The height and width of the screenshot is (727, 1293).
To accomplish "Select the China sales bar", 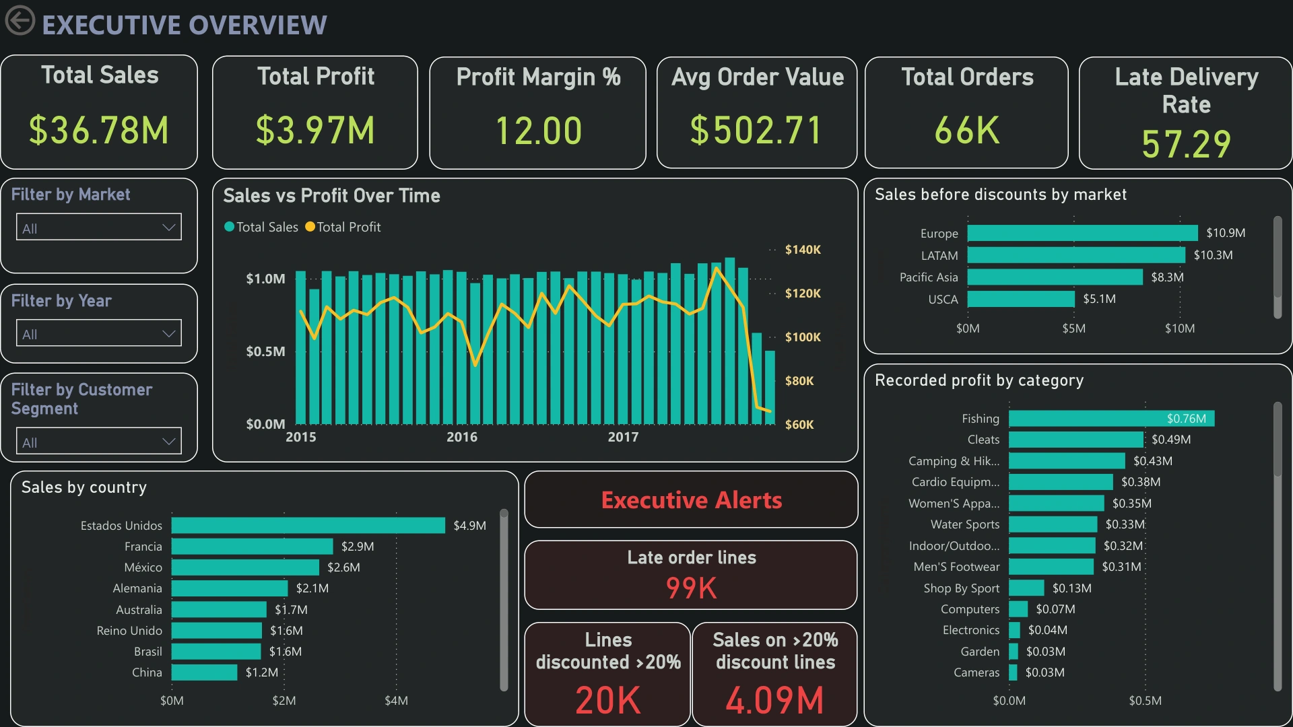I will 205,672.
